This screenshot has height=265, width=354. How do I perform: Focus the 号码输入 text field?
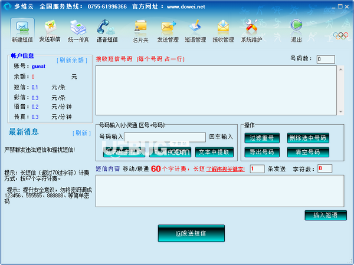165,137
